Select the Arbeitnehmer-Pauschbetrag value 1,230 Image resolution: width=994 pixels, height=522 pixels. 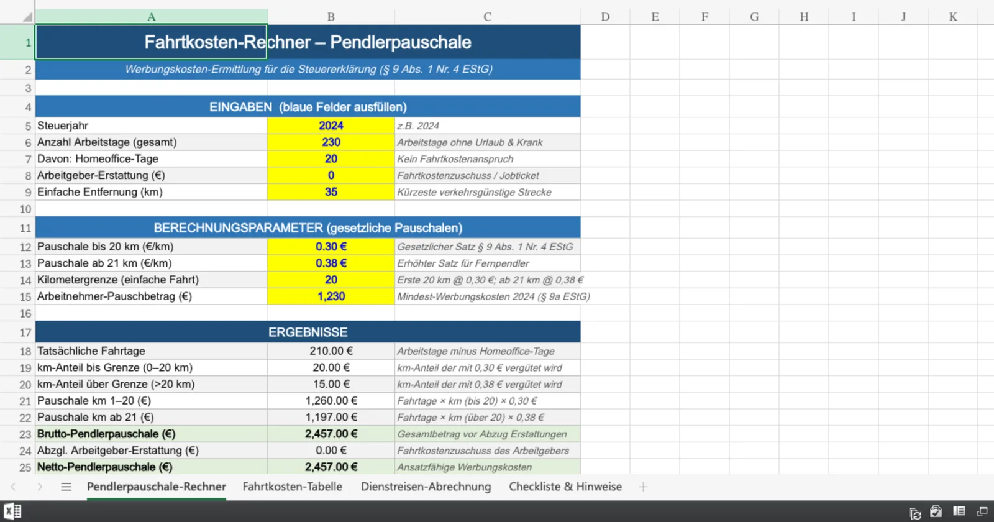331,296
